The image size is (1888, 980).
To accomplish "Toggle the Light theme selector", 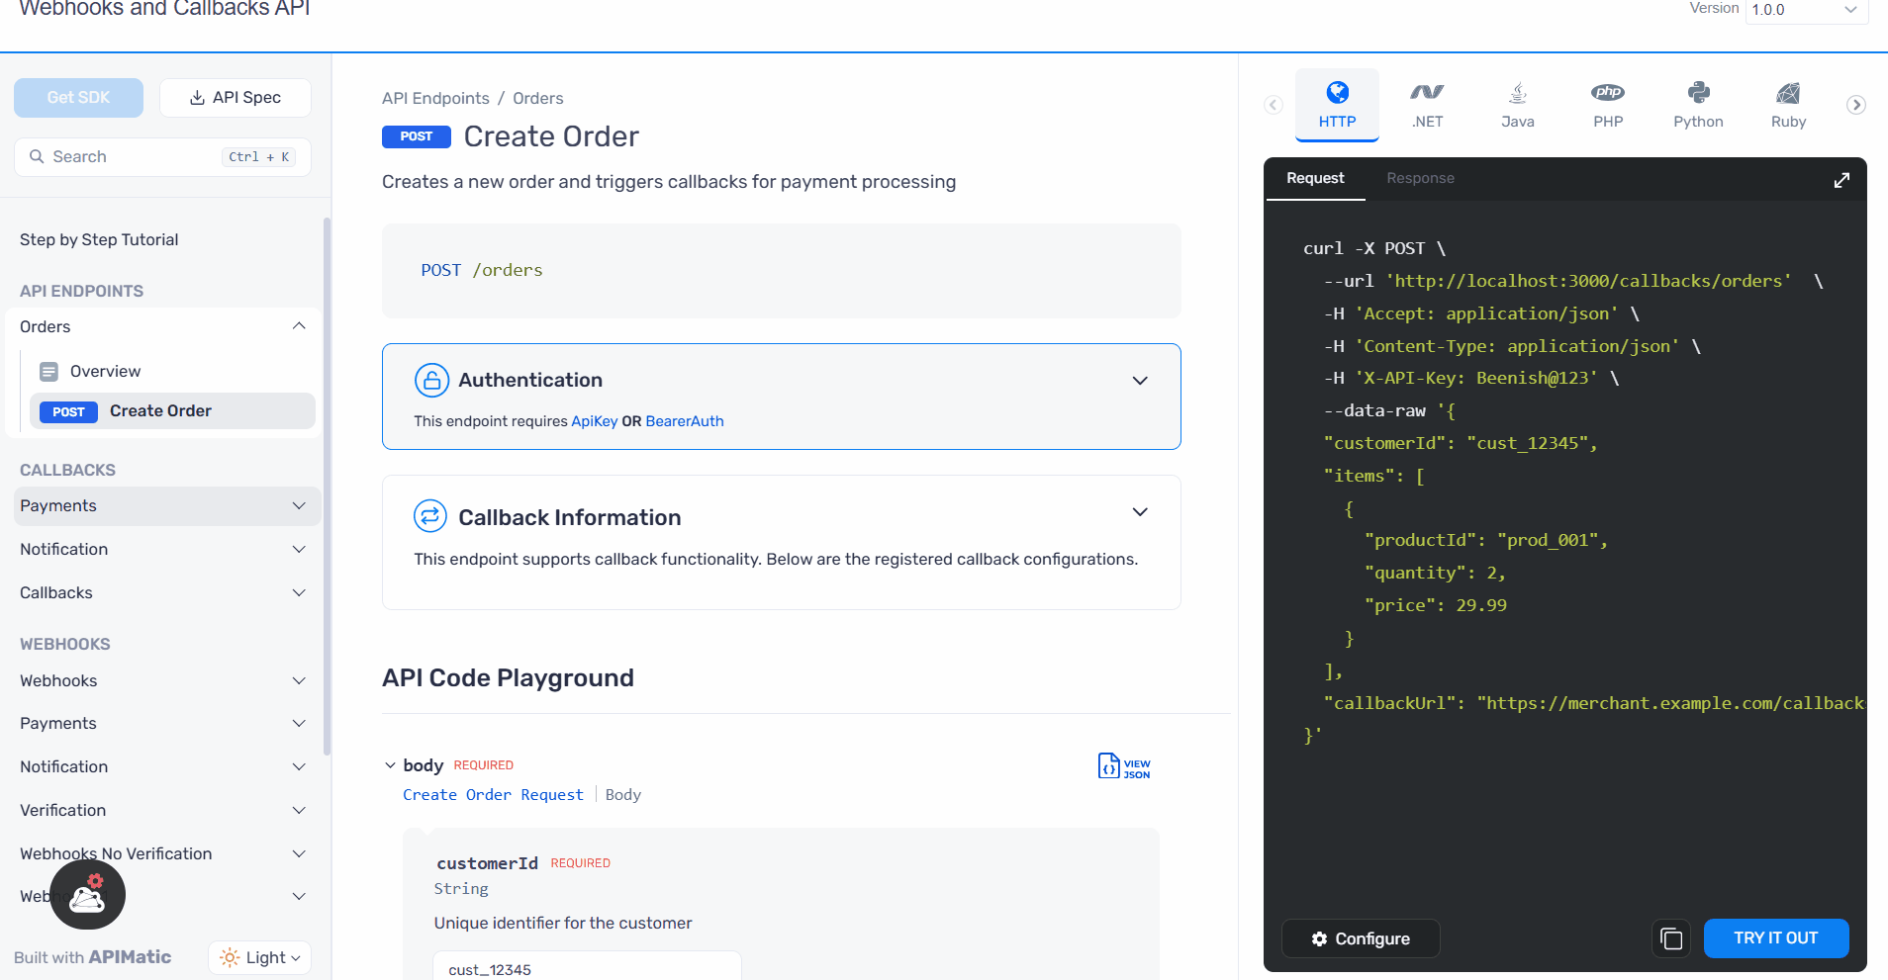I will coord(260,957).
